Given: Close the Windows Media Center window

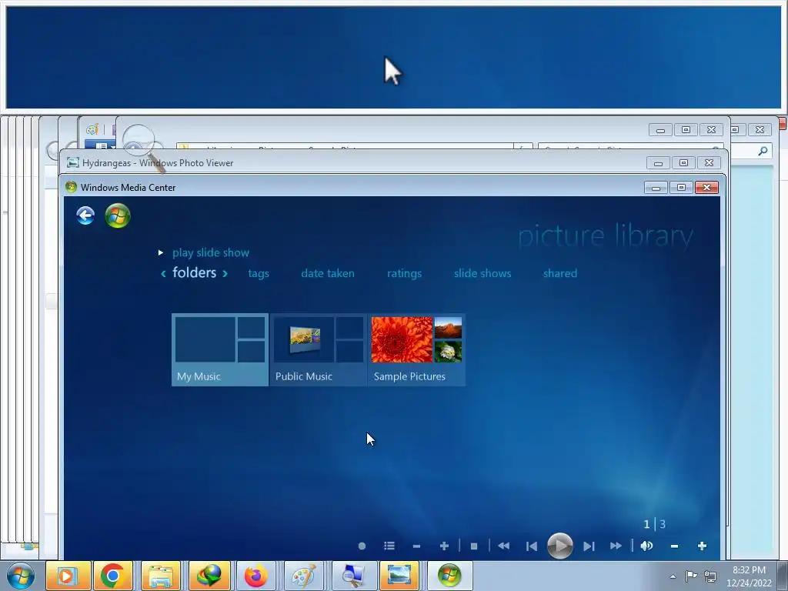Looking at the screenshot, I should tap(706, 188).
